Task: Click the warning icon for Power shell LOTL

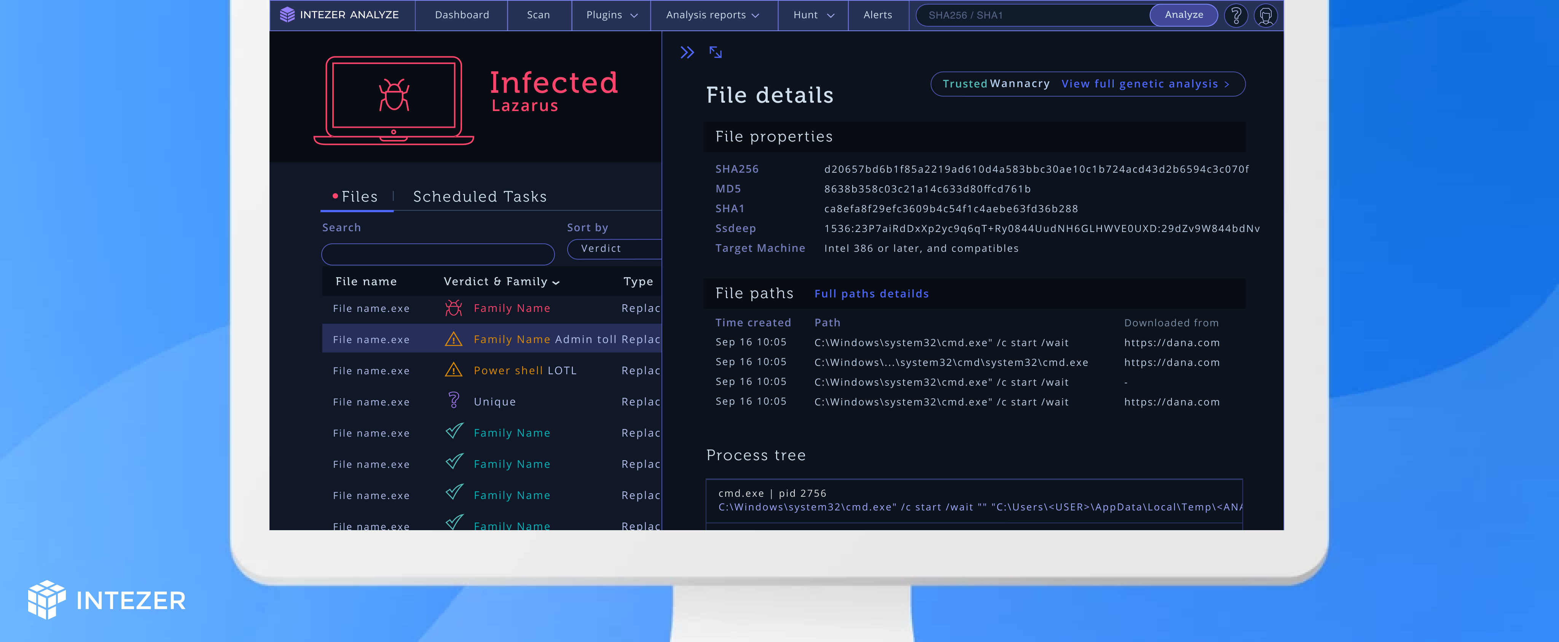Action: (x=453, y=370)
